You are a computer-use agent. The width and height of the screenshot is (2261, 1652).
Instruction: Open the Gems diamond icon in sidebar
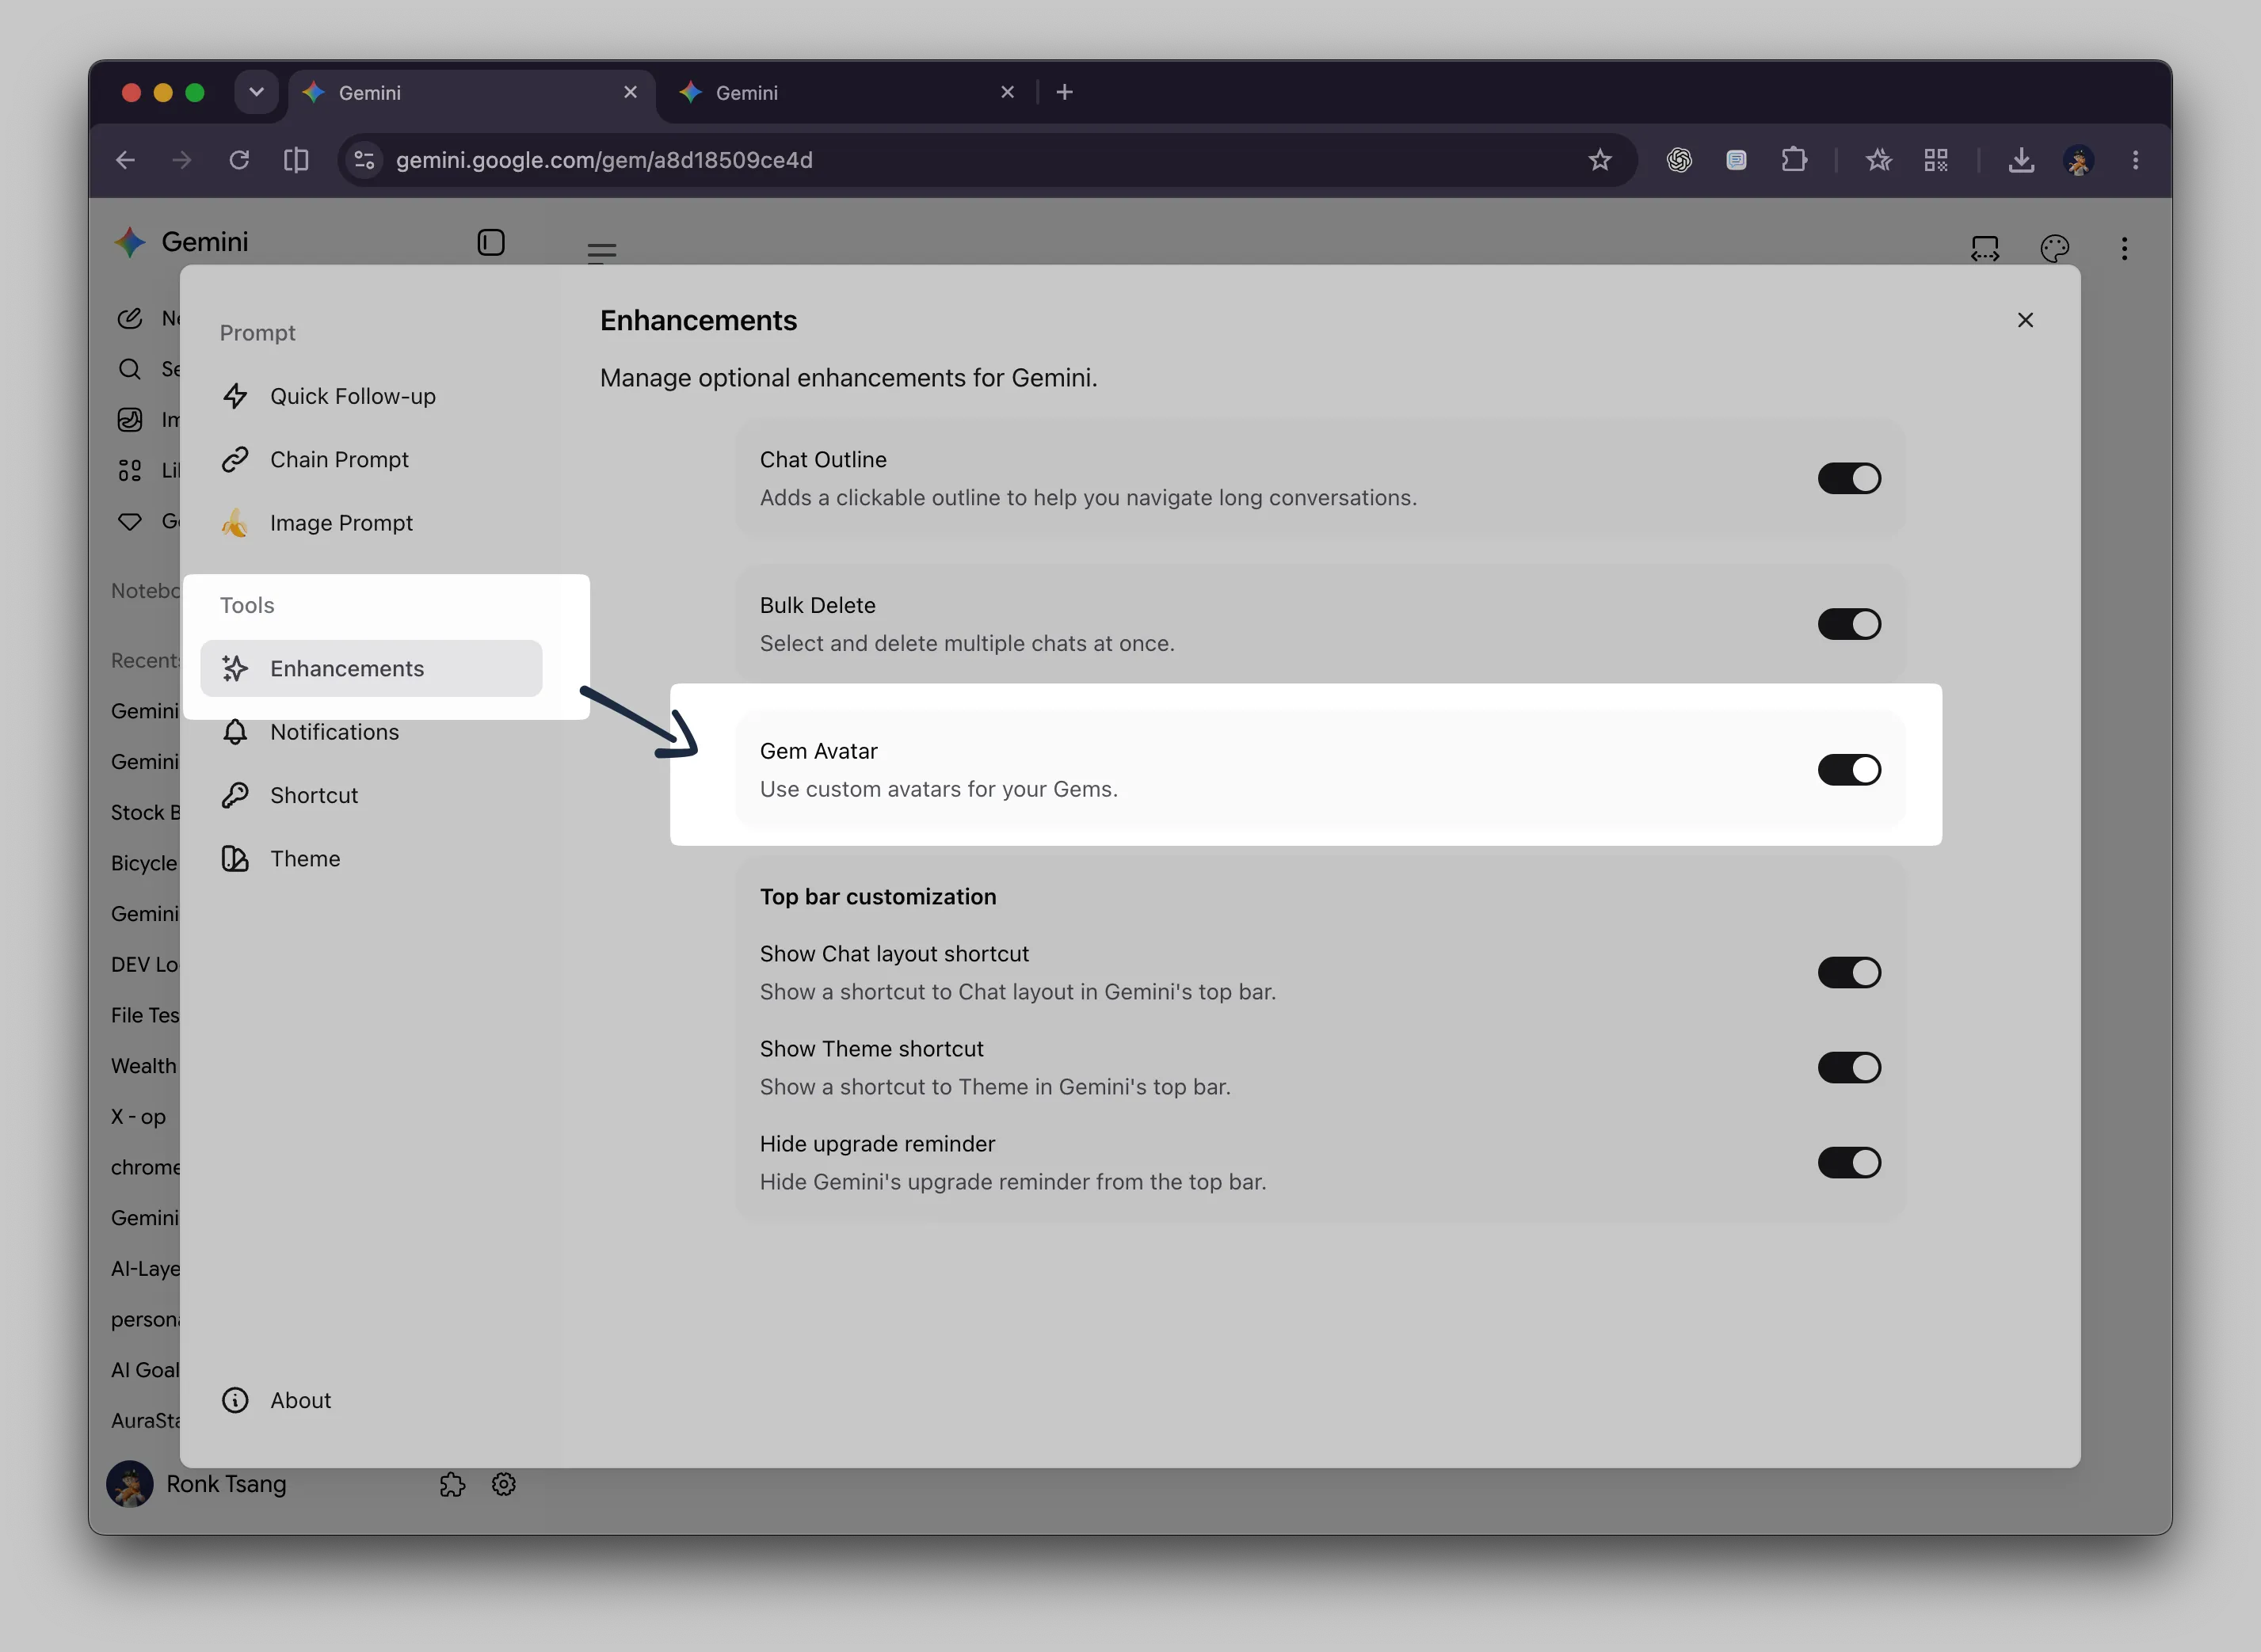pyautogui.click(x=130, y=521)
